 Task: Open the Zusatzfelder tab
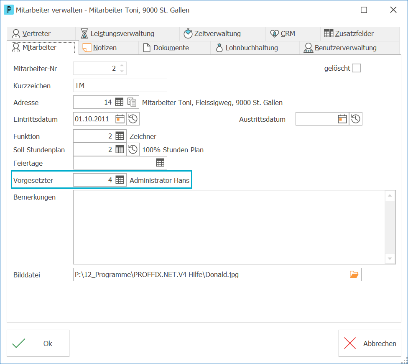click(360, 33)
